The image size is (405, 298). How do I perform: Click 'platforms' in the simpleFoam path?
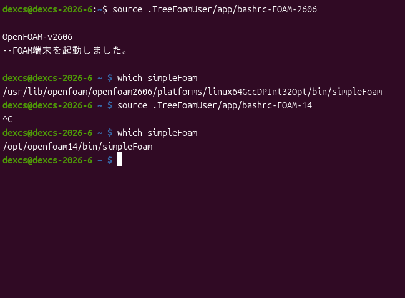coord(180,92)
